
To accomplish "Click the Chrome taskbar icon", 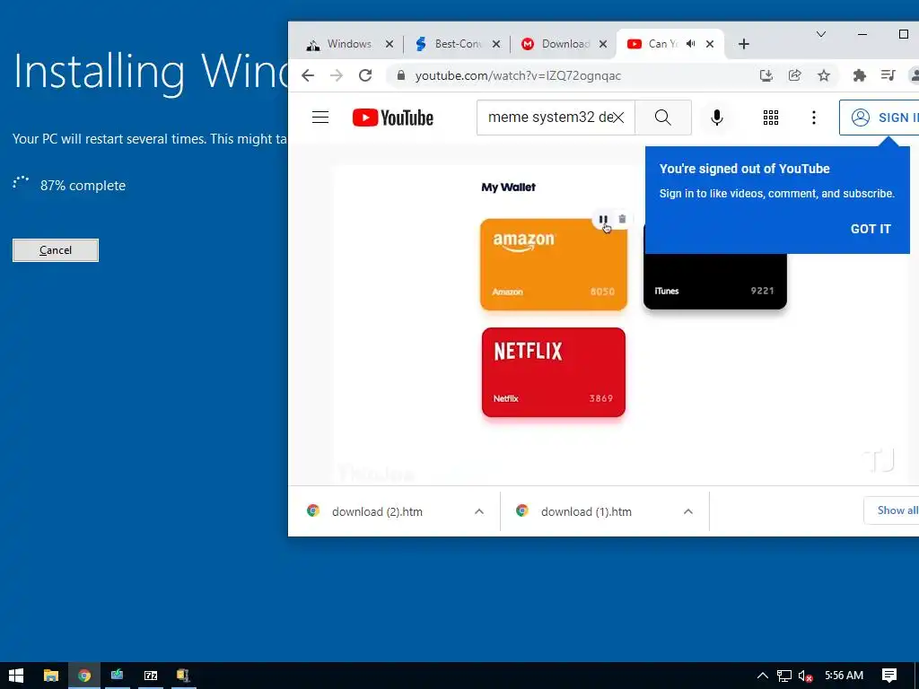I will pyautogui.click(x=84, y=676).
